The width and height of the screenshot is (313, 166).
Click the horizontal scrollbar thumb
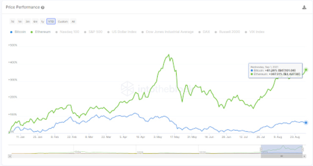282,156
